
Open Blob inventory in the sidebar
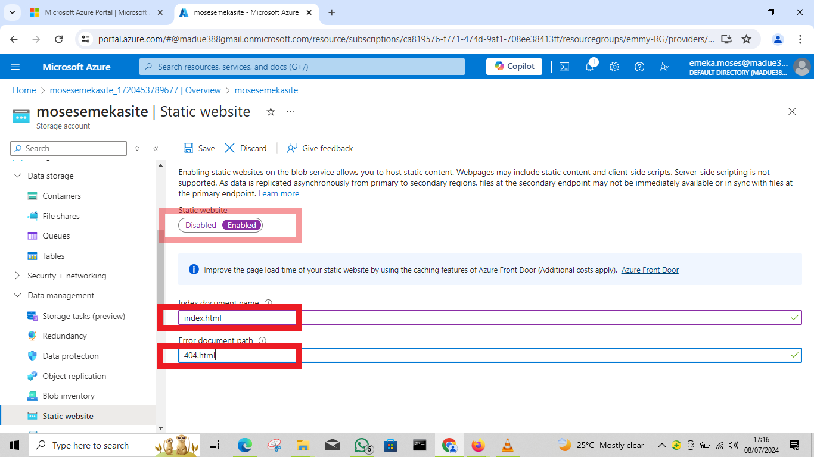click(69, 396)
